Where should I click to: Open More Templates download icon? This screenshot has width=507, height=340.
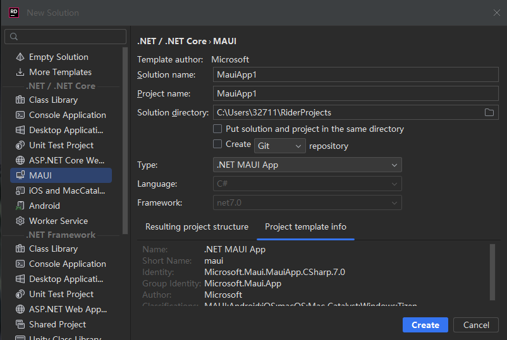(20, 72)
